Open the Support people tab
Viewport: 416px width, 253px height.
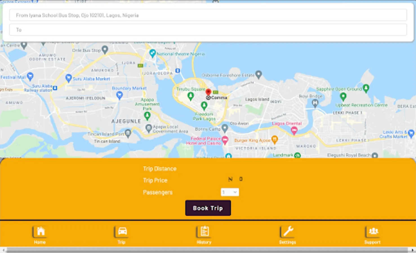coord(372,235)
